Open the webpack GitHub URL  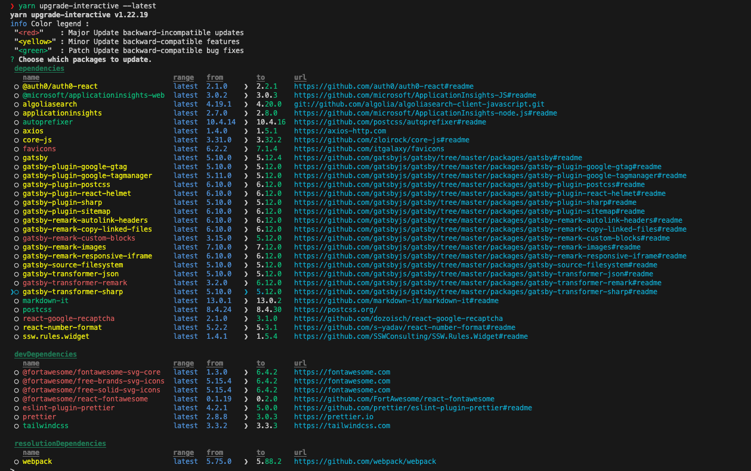[x=365, y=461]
